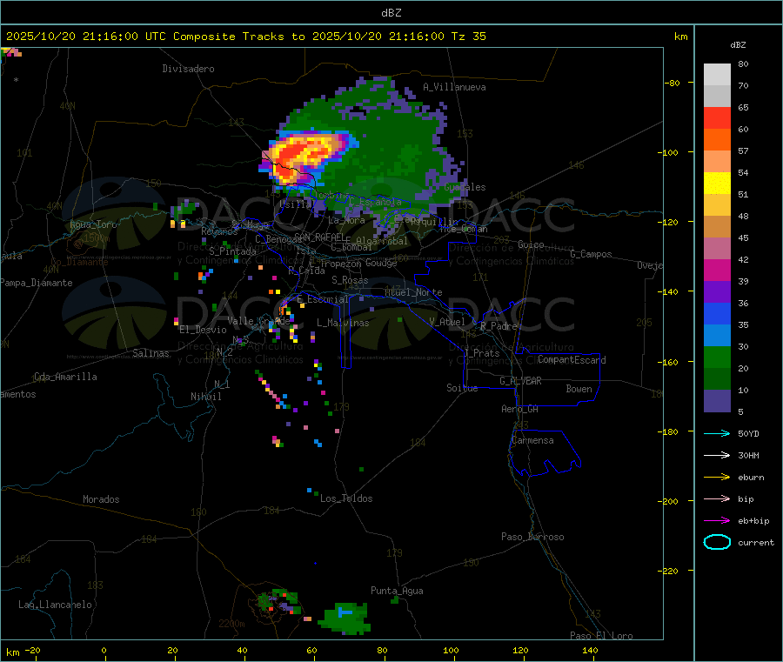Click the 'R_Padre' map label
The height and width of the screenshot is (662, 783).
[x=499, y=326]
